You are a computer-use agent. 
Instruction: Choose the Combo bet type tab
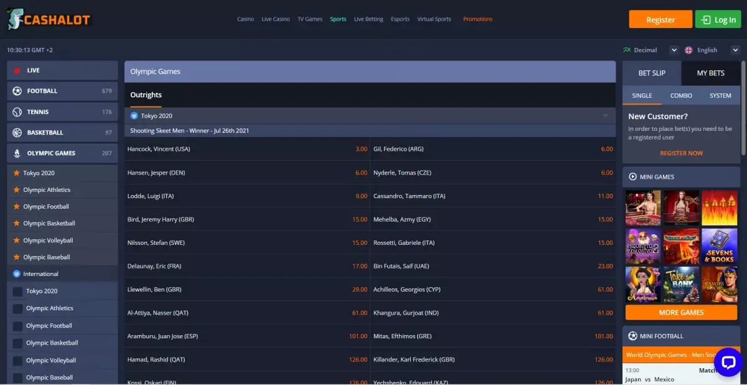681,96
